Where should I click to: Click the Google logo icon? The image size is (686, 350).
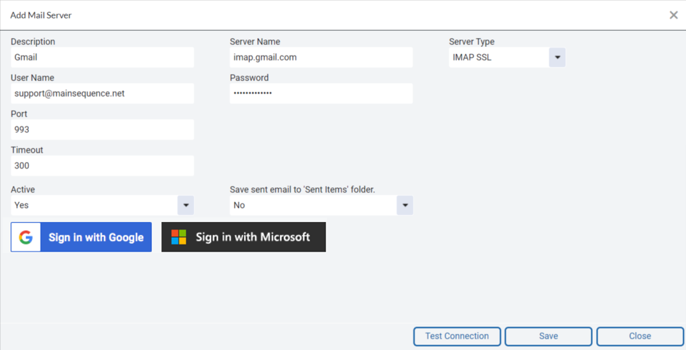[x=25, y=238]
